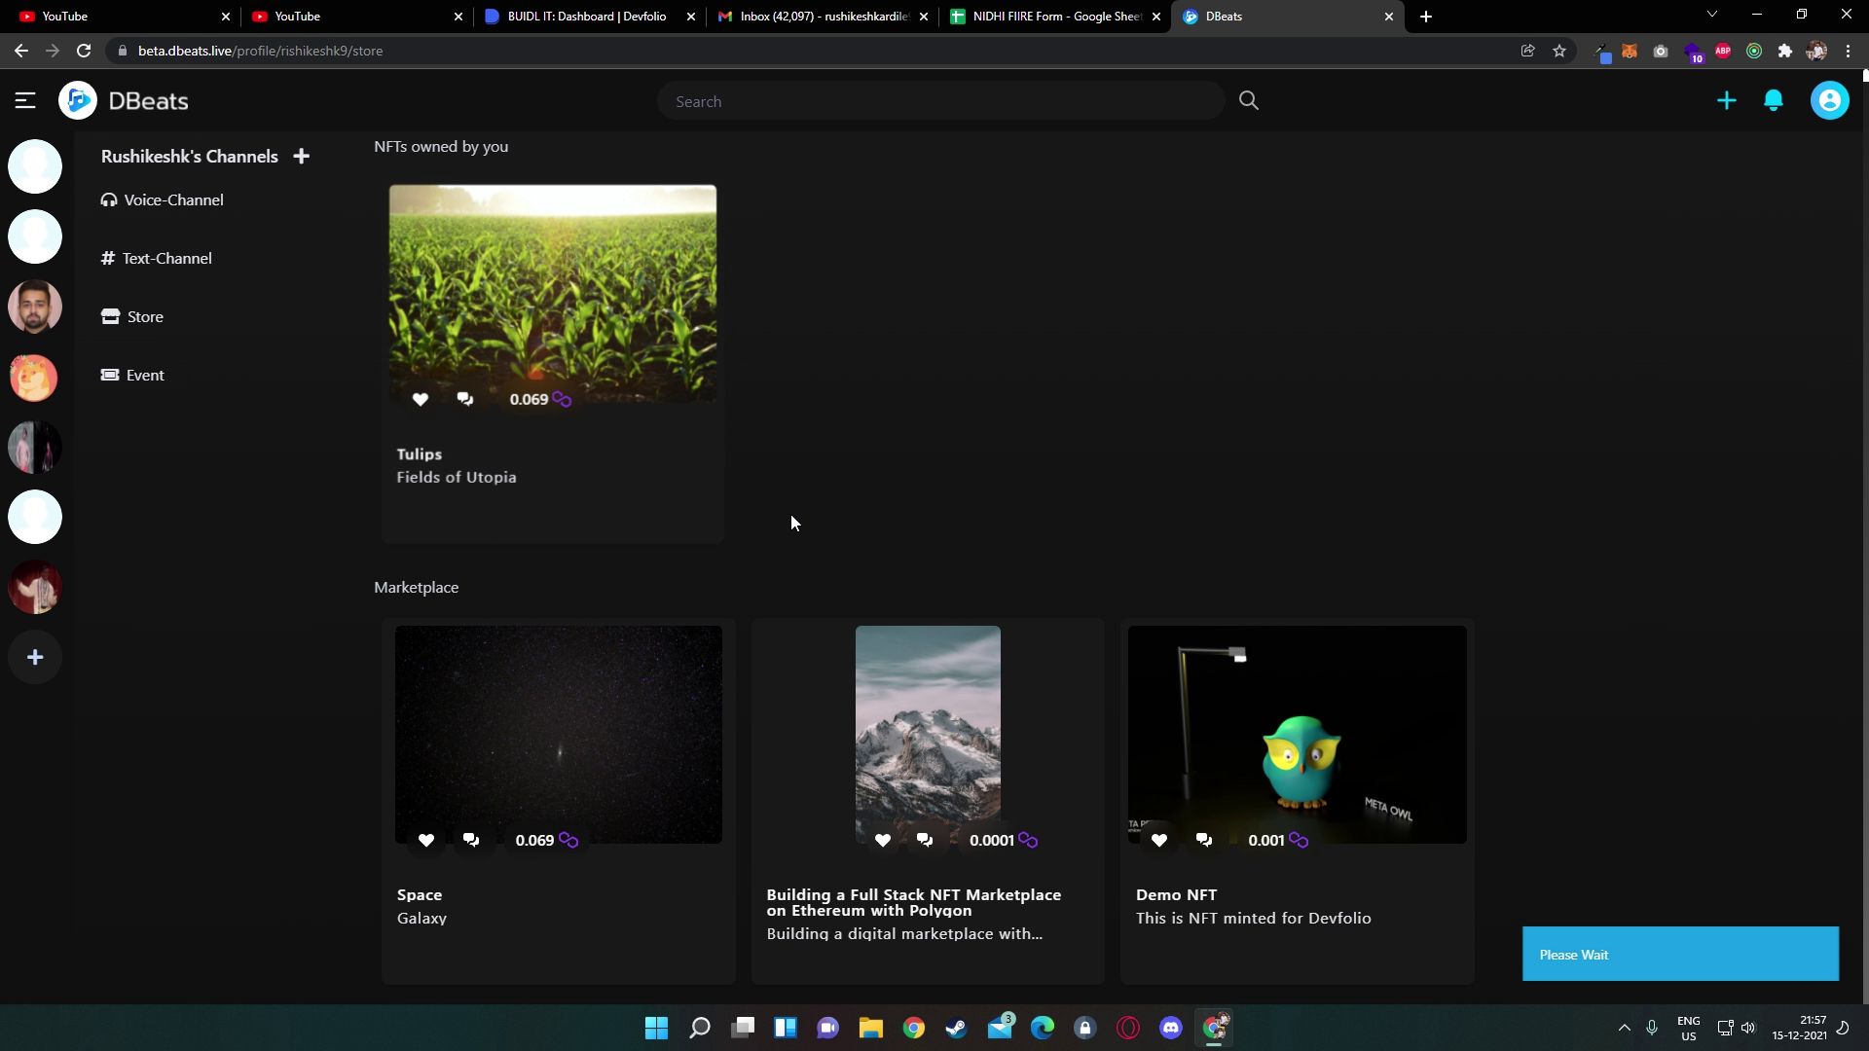
Task: Click the notifications bell icon
Action: [x=1774, y=100]
